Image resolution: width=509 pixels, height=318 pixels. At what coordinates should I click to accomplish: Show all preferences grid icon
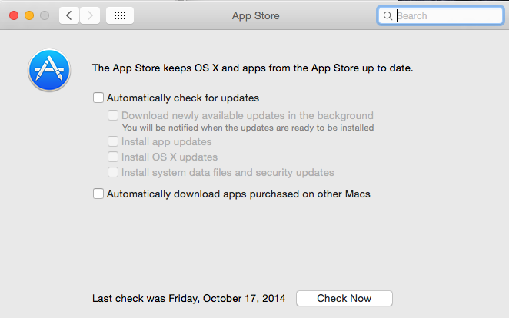tap(120, 15)
